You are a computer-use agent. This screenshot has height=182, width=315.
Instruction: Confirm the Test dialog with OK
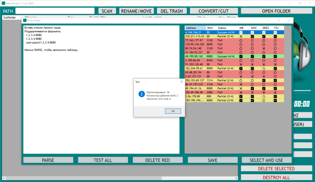173,111
